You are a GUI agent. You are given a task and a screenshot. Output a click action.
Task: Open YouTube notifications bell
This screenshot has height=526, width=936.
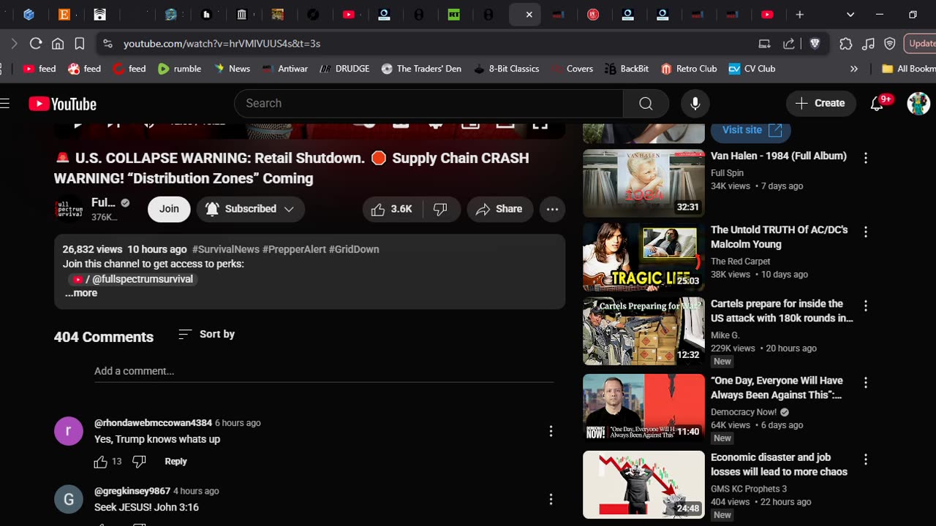click(877, 104)
